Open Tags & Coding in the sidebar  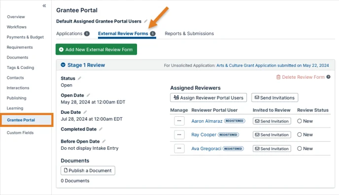click(20, 67)
